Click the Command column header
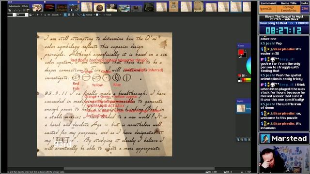The height and width of the screenshot is (174, 310). pyautogui.click(x=268, y=3)
